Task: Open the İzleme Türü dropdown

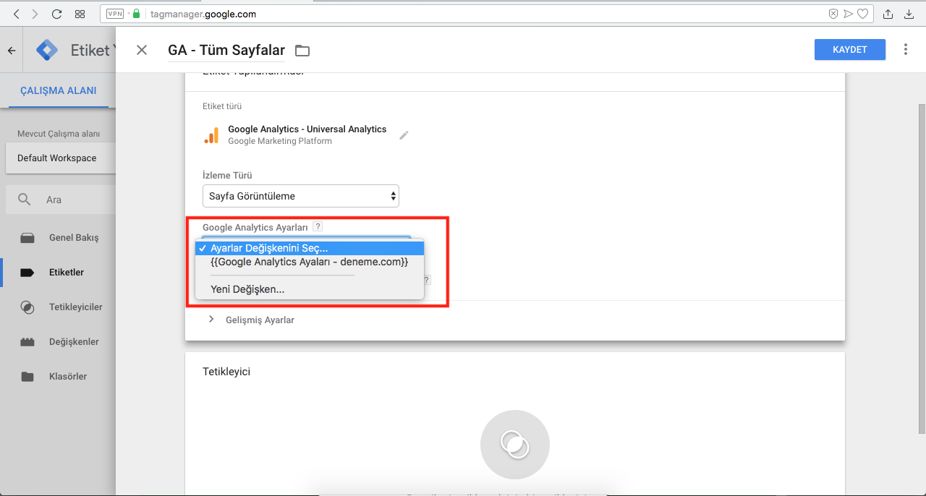Action: [x=301, y=196]
